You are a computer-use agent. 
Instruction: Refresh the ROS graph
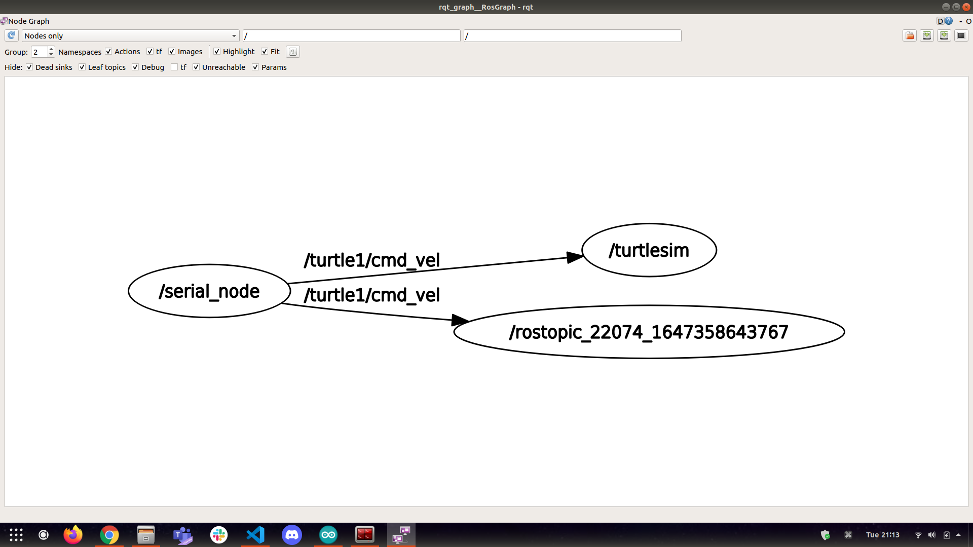click(11, 35)
